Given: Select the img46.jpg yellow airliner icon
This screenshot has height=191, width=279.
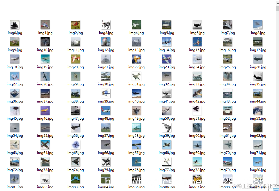Looking at the screenshot, I should coord(45,111).
